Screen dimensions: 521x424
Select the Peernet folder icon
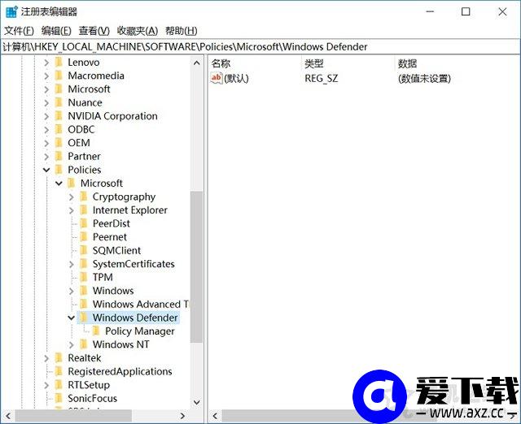(x=84, y=236)
